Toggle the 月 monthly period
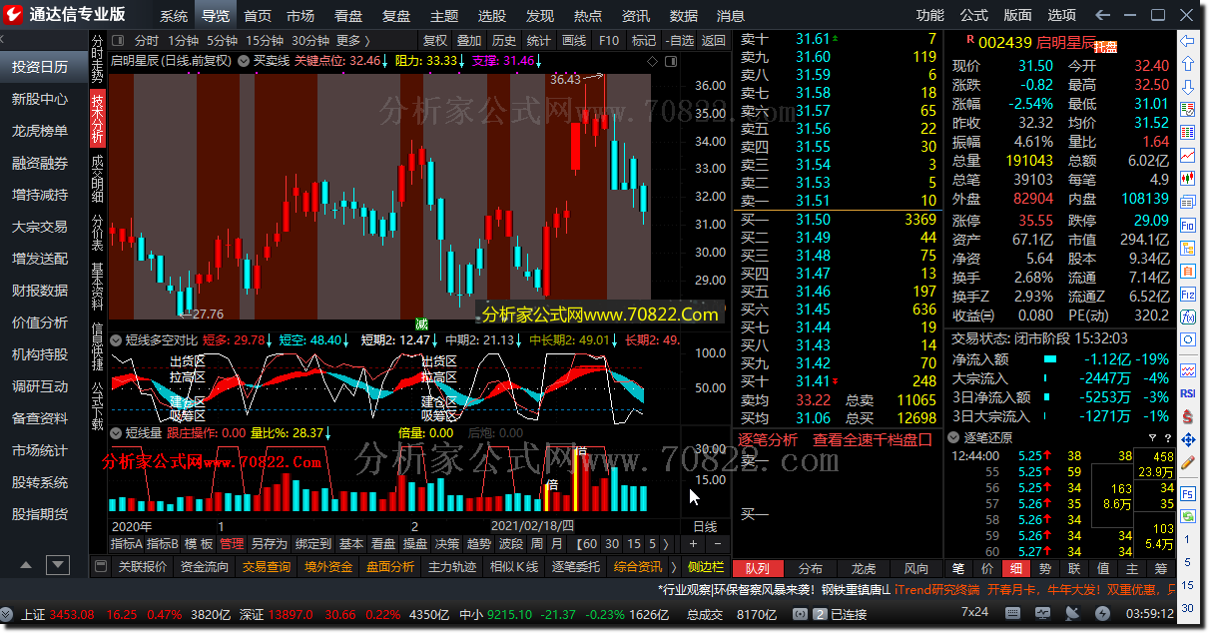This screenshot has height=633, width=1210. [555, 544]
